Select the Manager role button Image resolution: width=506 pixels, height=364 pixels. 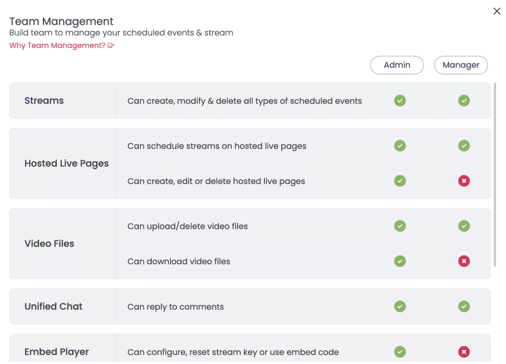(461, 65)
